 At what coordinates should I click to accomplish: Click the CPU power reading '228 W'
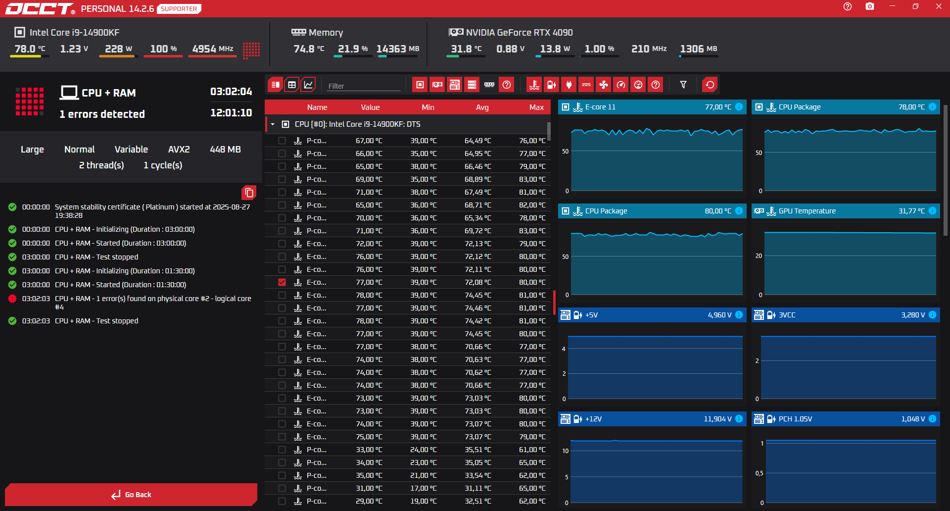[118, 49]
